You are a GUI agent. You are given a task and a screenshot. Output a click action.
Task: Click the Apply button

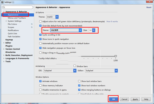(x=135, y=99)
